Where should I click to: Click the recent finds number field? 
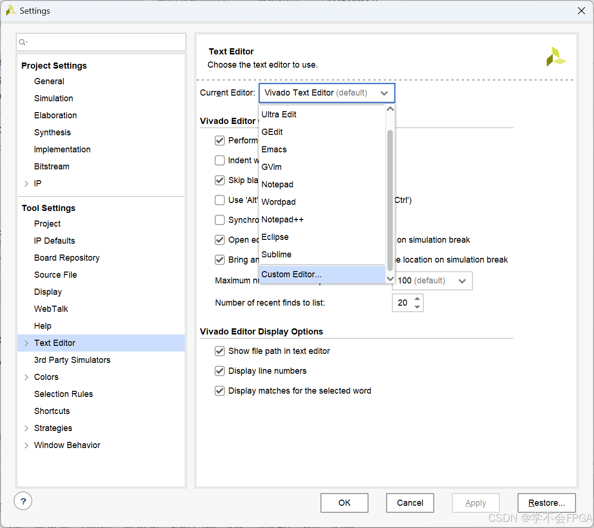tap(403, 303)
